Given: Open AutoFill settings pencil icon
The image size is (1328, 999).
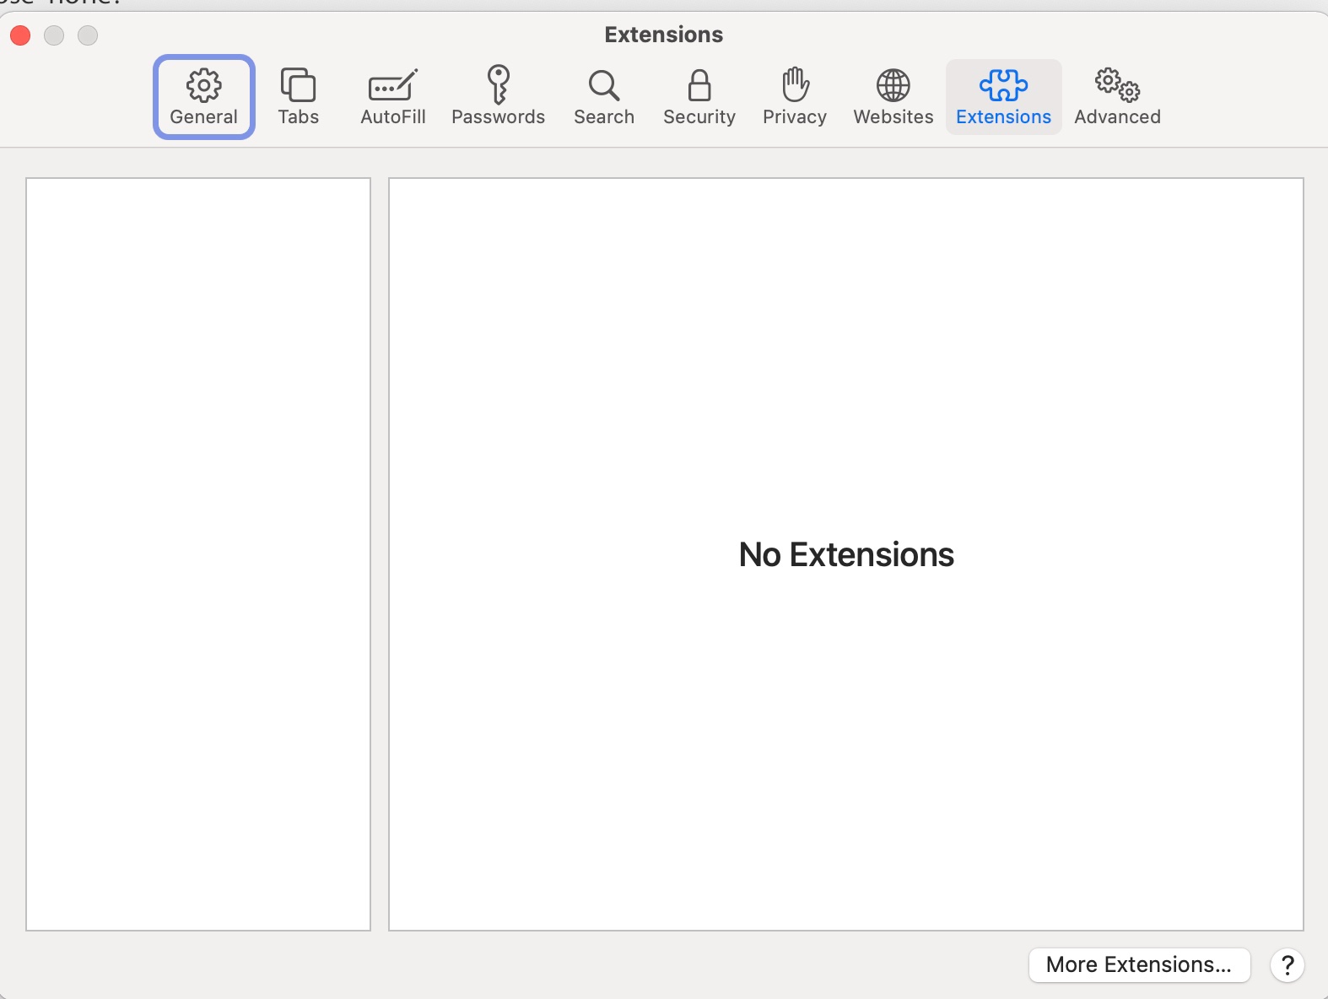Looking at the screenshot, I should (x=392, y=85).
